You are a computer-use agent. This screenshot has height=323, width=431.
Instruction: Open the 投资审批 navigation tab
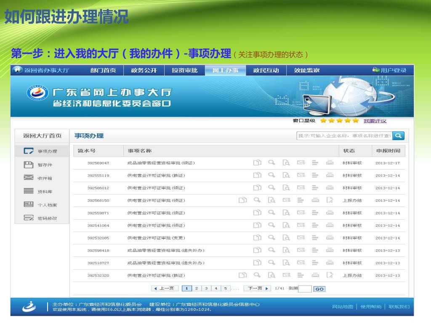pos(185,70)
